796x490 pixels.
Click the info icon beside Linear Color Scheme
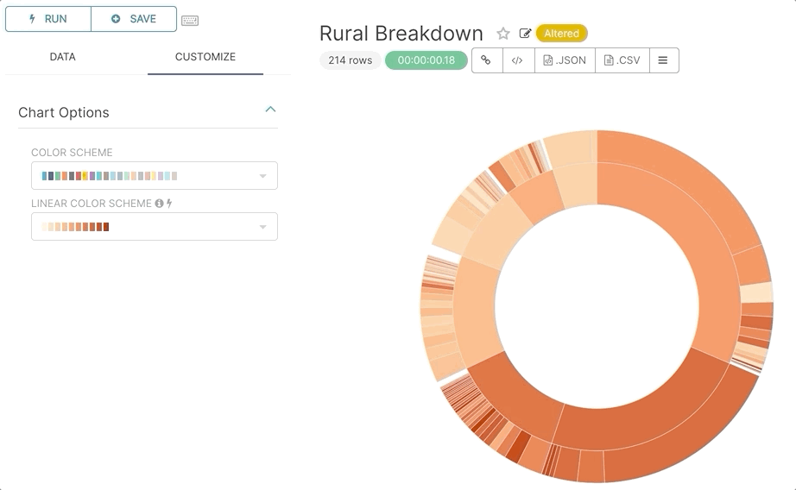coord(159,204)
